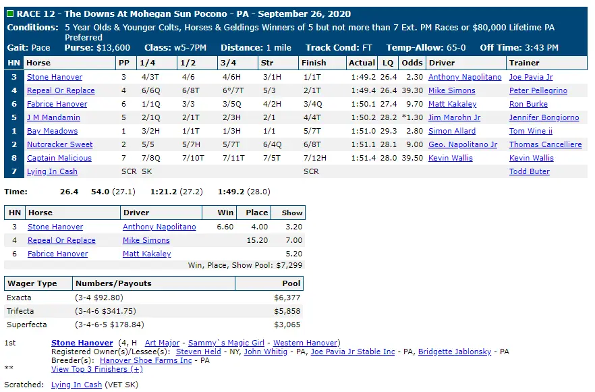This screenshot has height=392, width=595.
Task: Open breeder Hanover Shoe Farms Inc link
Action: (x=146, y=360)
